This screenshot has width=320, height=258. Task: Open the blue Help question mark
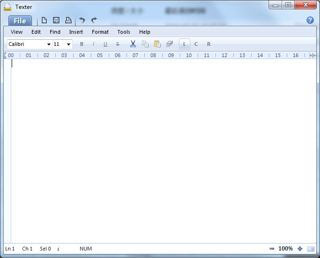point(310,20)
